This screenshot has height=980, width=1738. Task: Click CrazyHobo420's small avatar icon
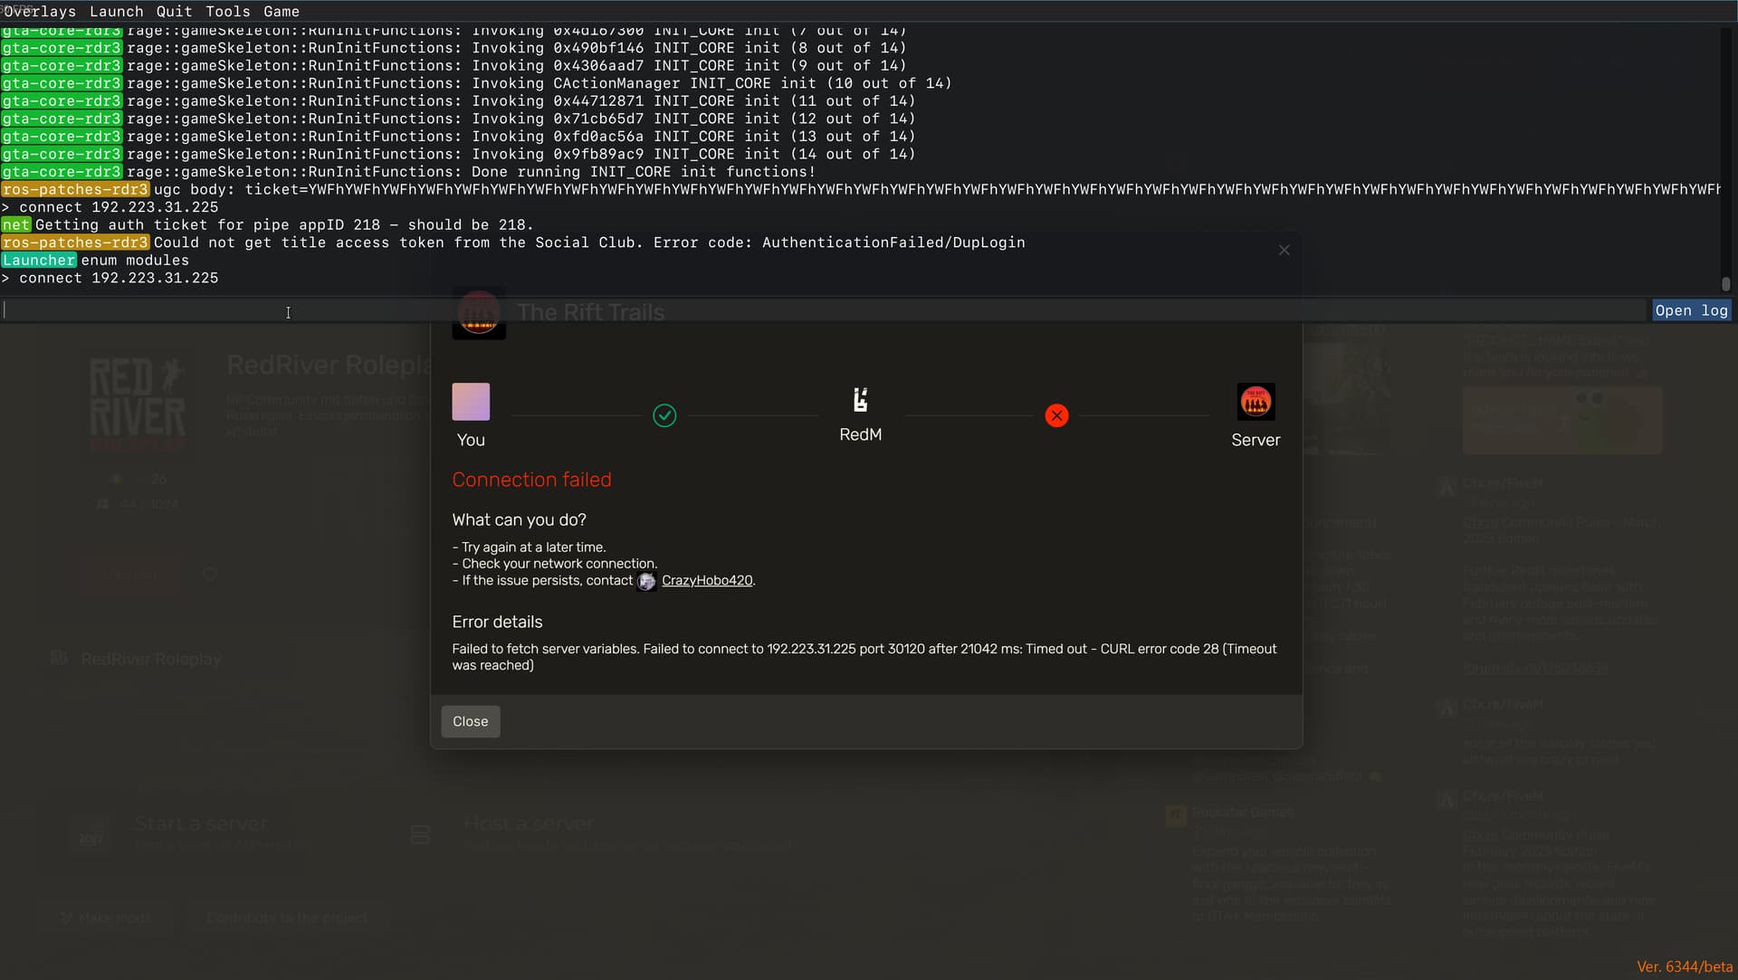coord(646,581)
